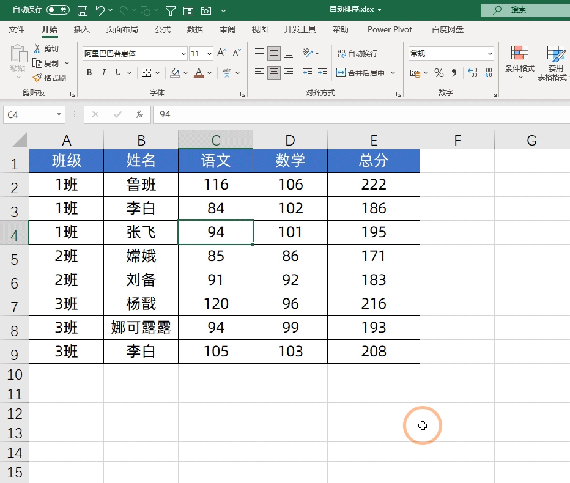This screenshot has height=483, width=570.
Task: Expand the number format (常规) dropdown
Action: (490, 54)
